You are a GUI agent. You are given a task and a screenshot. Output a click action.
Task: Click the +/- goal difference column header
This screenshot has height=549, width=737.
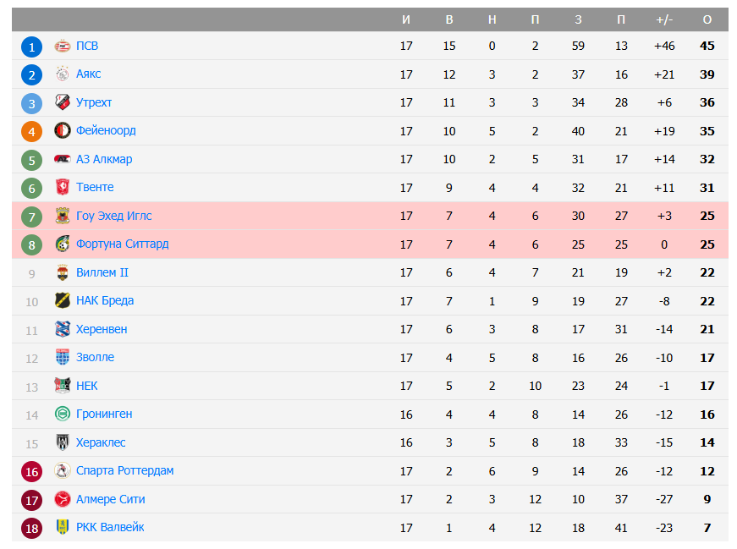(x=664, y=19)
